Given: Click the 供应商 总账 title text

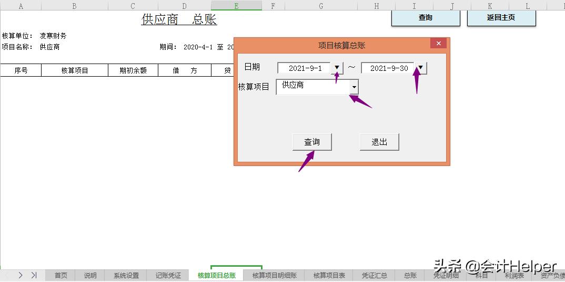Looking at the screenshot, I should click(179, 19).
